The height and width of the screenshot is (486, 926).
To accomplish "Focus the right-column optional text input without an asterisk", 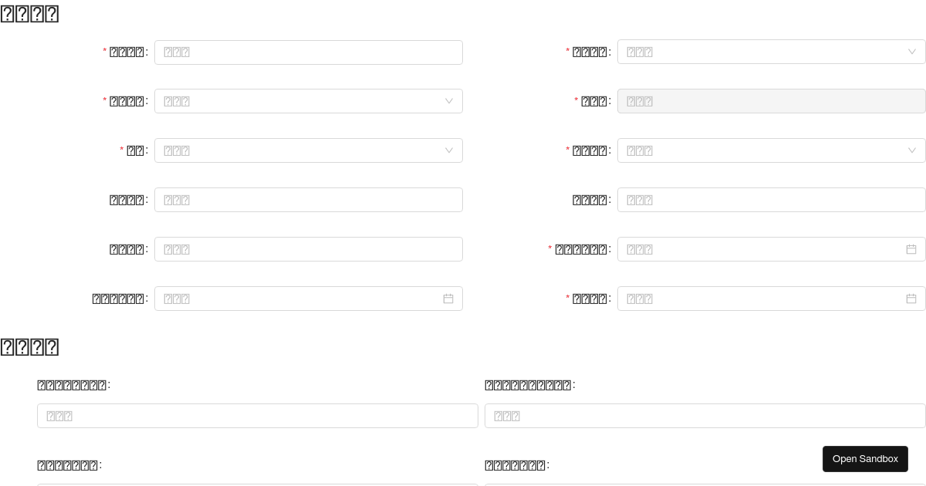I will pyautogui.click(x=772, y=200).
